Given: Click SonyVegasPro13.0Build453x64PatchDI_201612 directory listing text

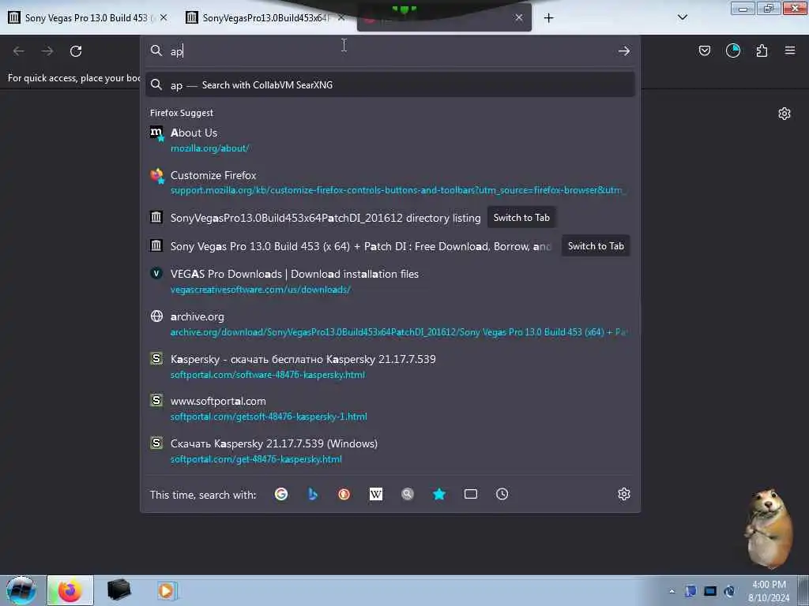Looking at the screenshot, I should tap(325, 218).
